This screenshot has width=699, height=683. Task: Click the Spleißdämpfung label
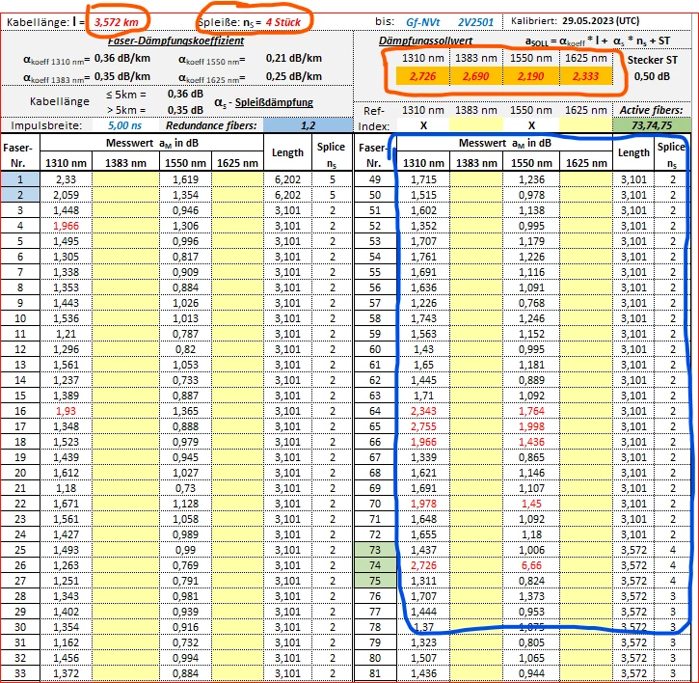pos(274,102)
